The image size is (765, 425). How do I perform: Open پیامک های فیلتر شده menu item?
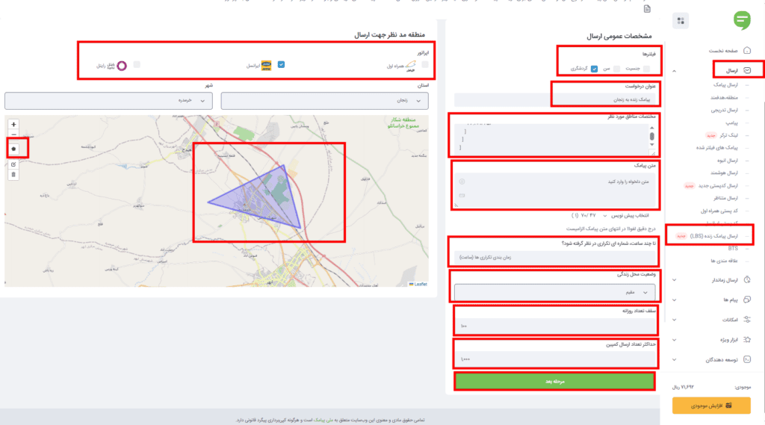coord(717,148)
